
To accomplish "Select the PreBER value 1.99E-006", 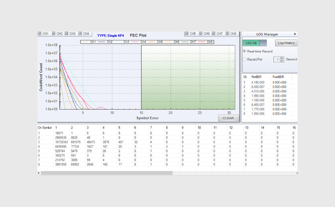I will click(x=258, y=96).
